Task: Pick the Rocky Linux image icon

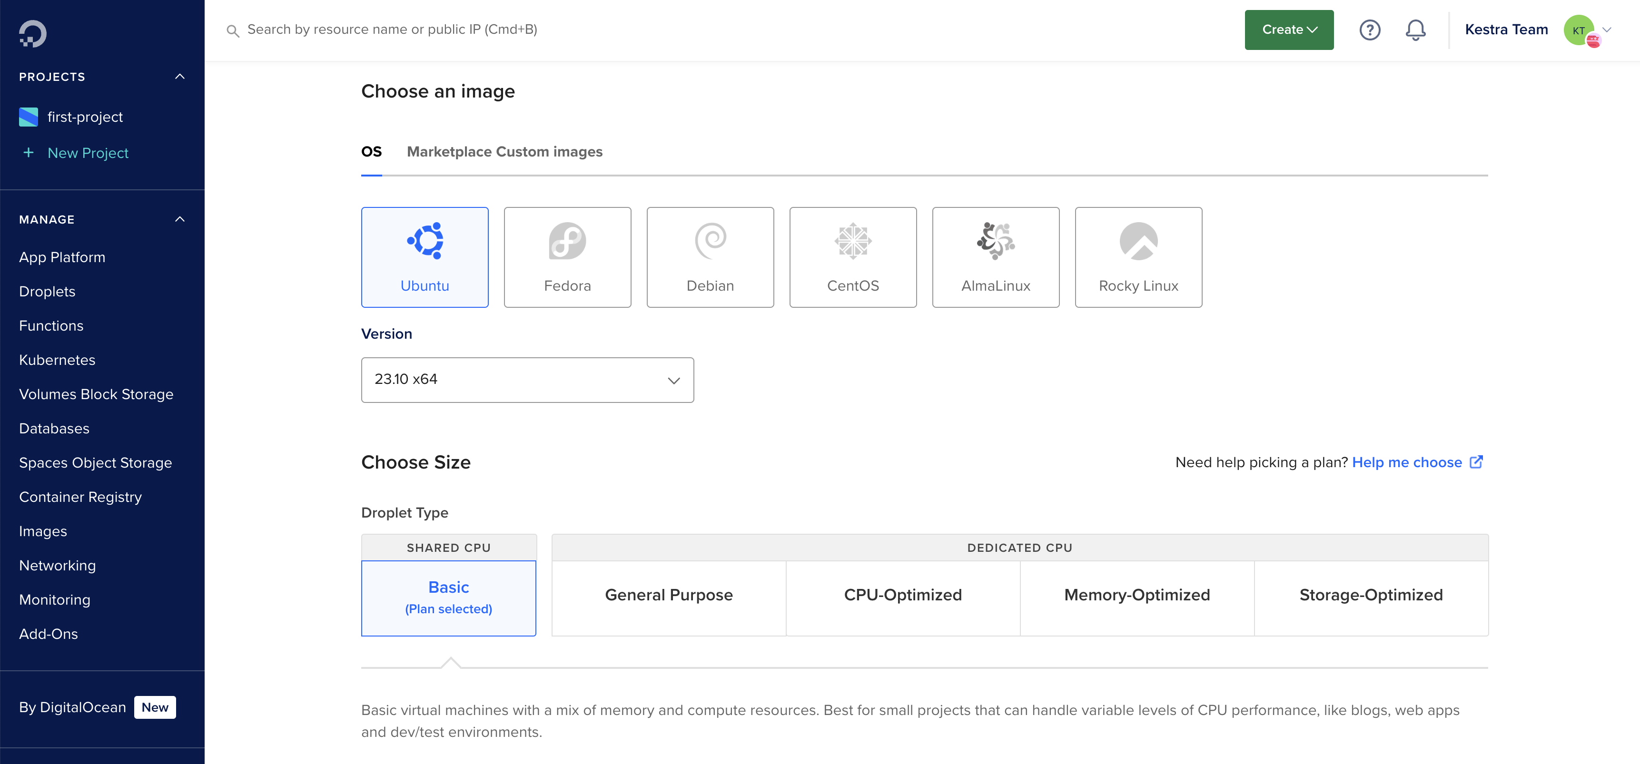Action: click(x=1138, y=242)
